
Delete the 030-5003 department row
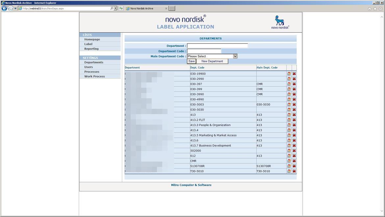pyautogui.click(x=294, y=104)
